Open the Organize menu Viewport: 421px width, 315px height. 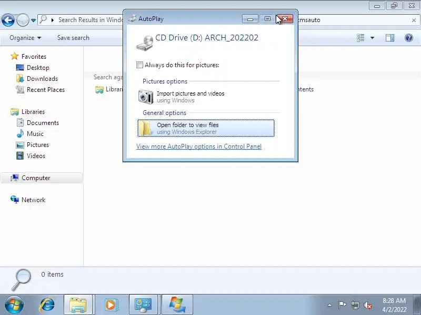pyautogui.click(x=25, y=38)
